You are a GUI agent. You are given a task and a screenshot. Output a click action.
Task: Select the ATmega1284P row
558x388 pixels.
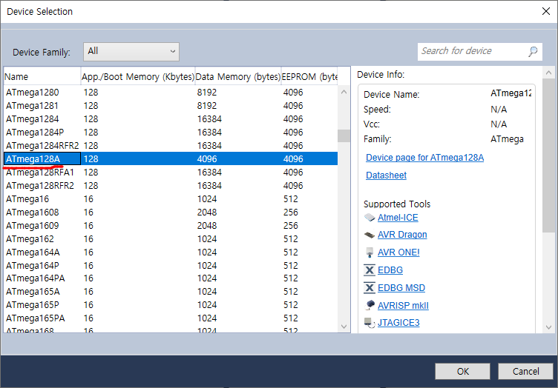coord(171,133)
